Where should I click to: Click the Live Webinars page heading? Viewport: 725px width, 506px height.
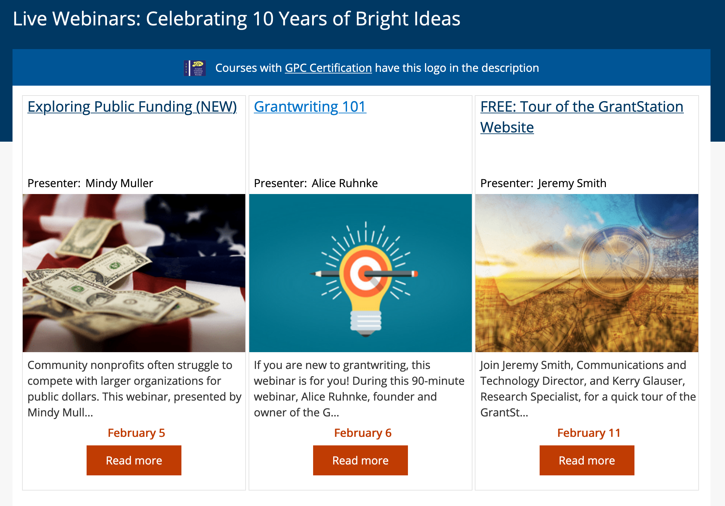pos(236,19)
